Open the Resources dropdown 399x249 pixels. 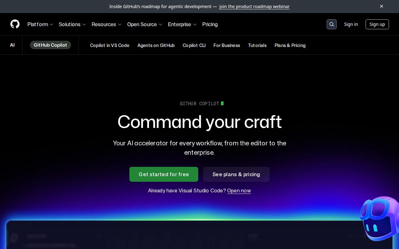[106, 24]
